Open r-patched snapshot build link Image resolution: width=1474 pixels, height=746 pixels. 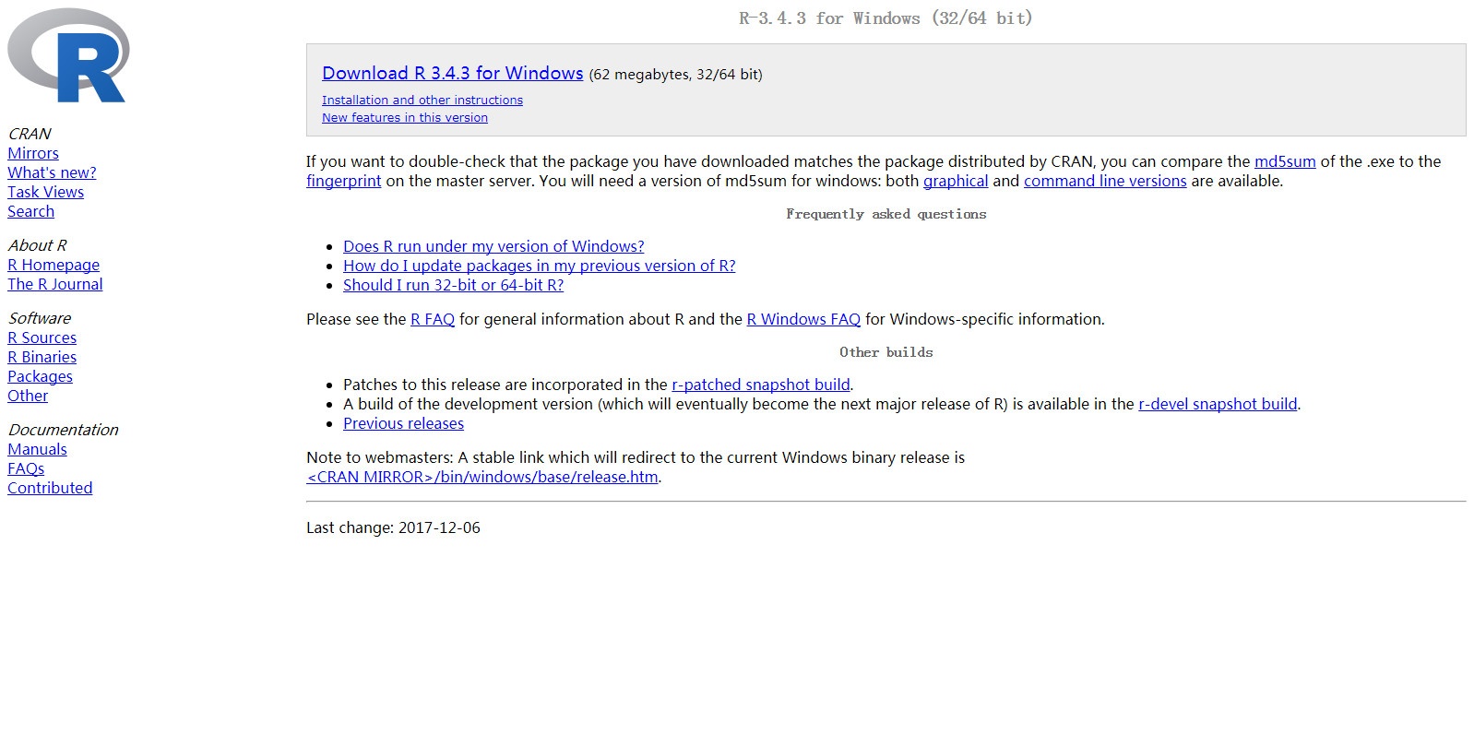click(761, 385)
